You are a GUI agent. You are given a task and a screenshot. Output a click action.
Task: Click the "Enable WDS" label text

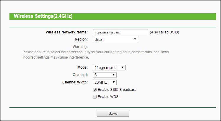108,97
